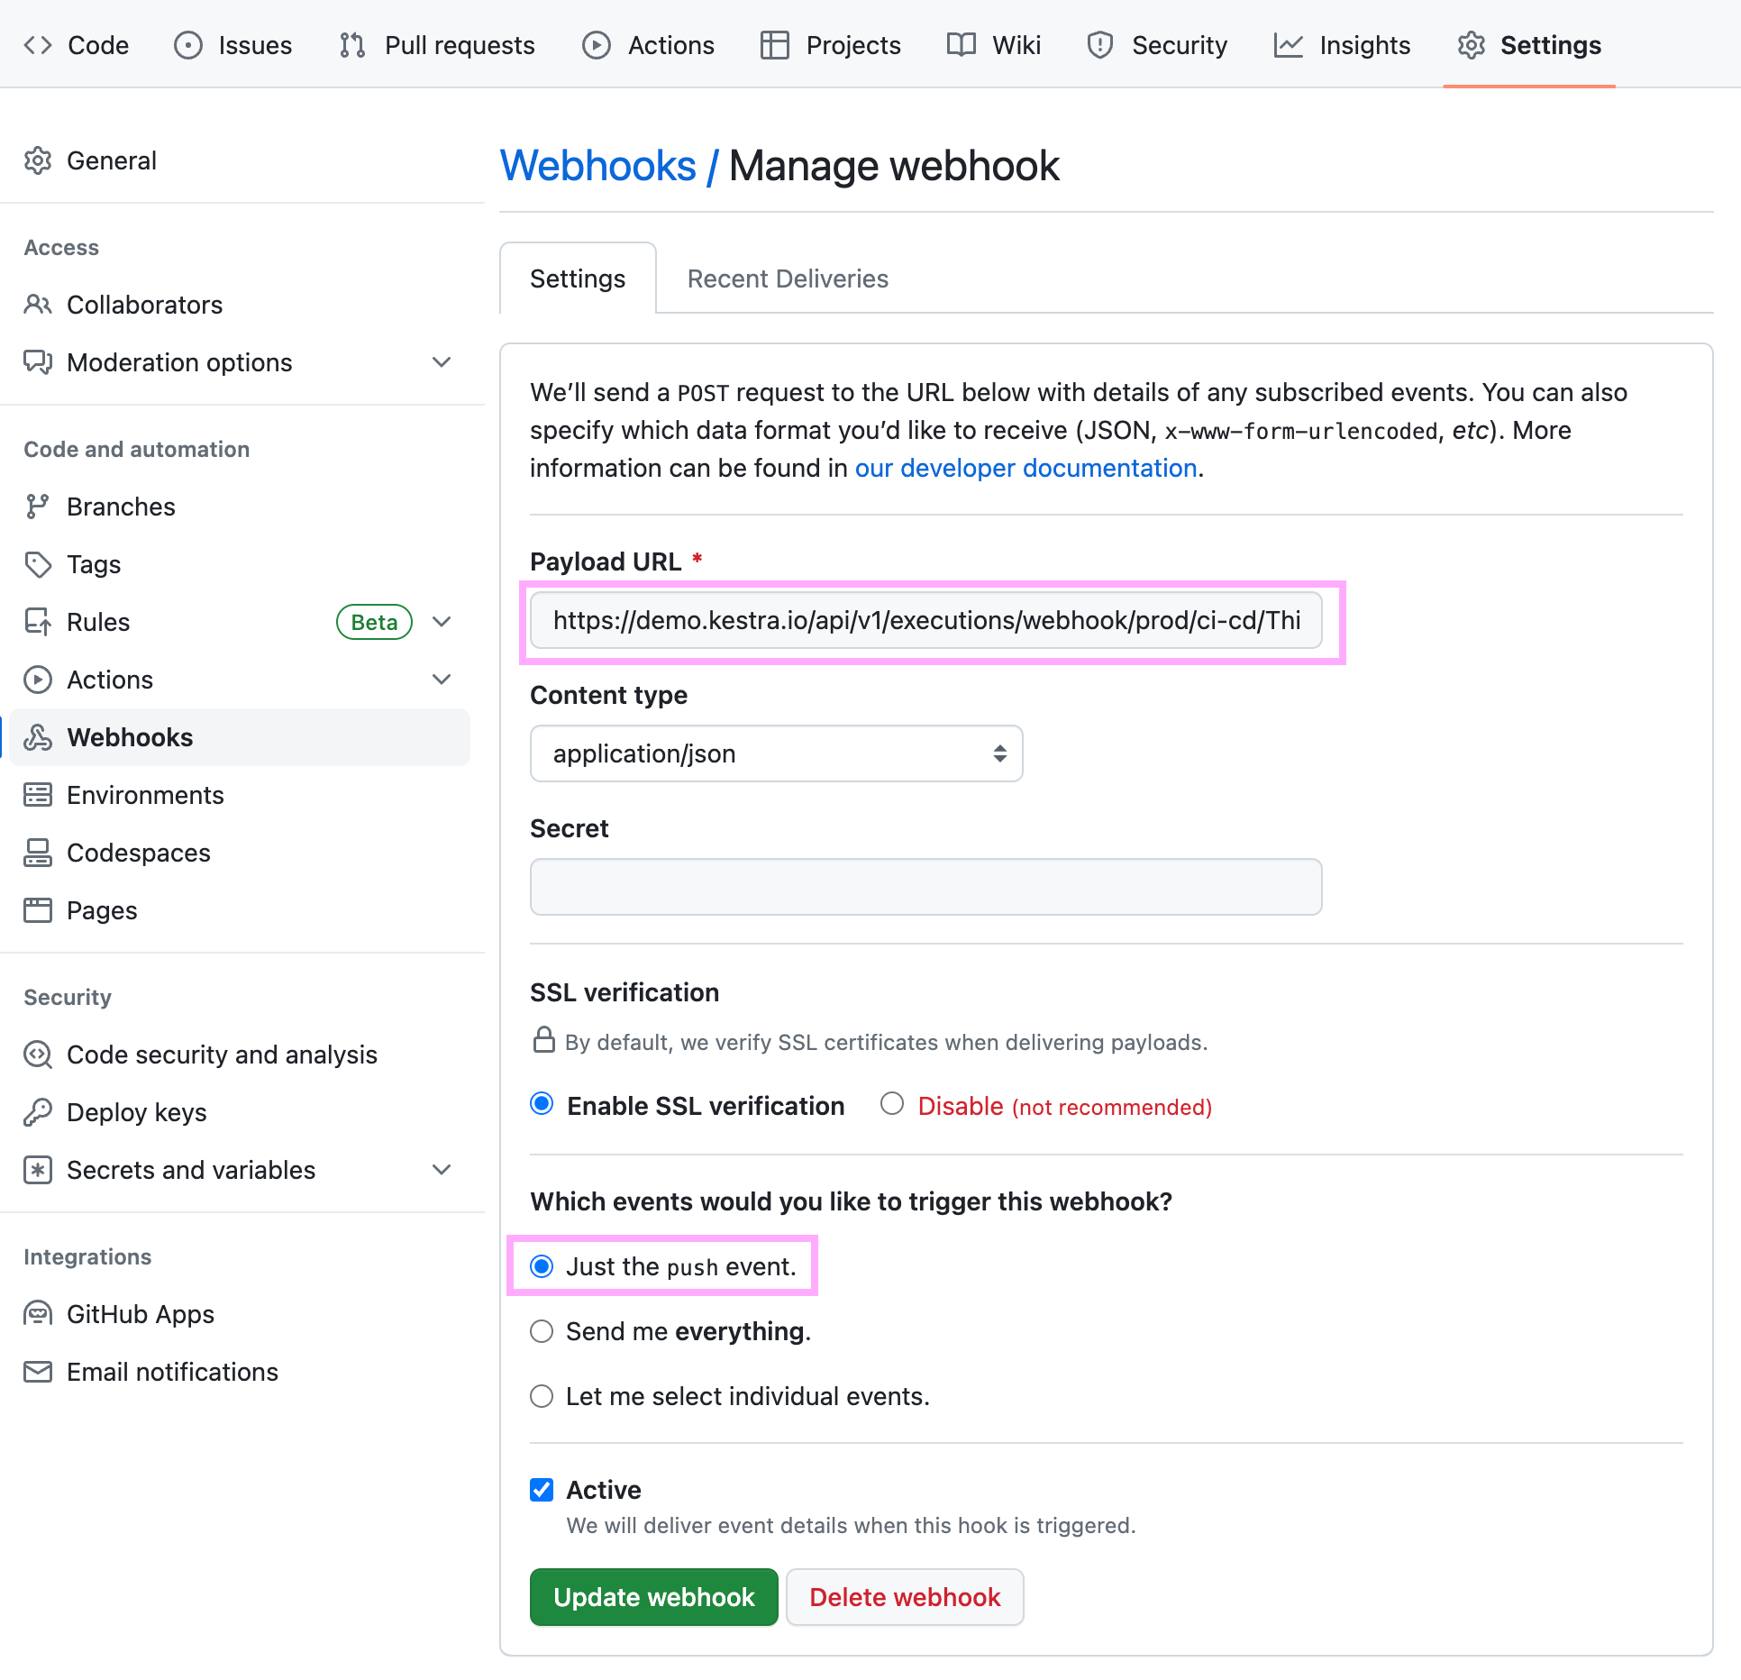This screenshot has height=1680, width=1741.
Task: Switch to the Recent Deliveries tab
Action: point(787,278)
